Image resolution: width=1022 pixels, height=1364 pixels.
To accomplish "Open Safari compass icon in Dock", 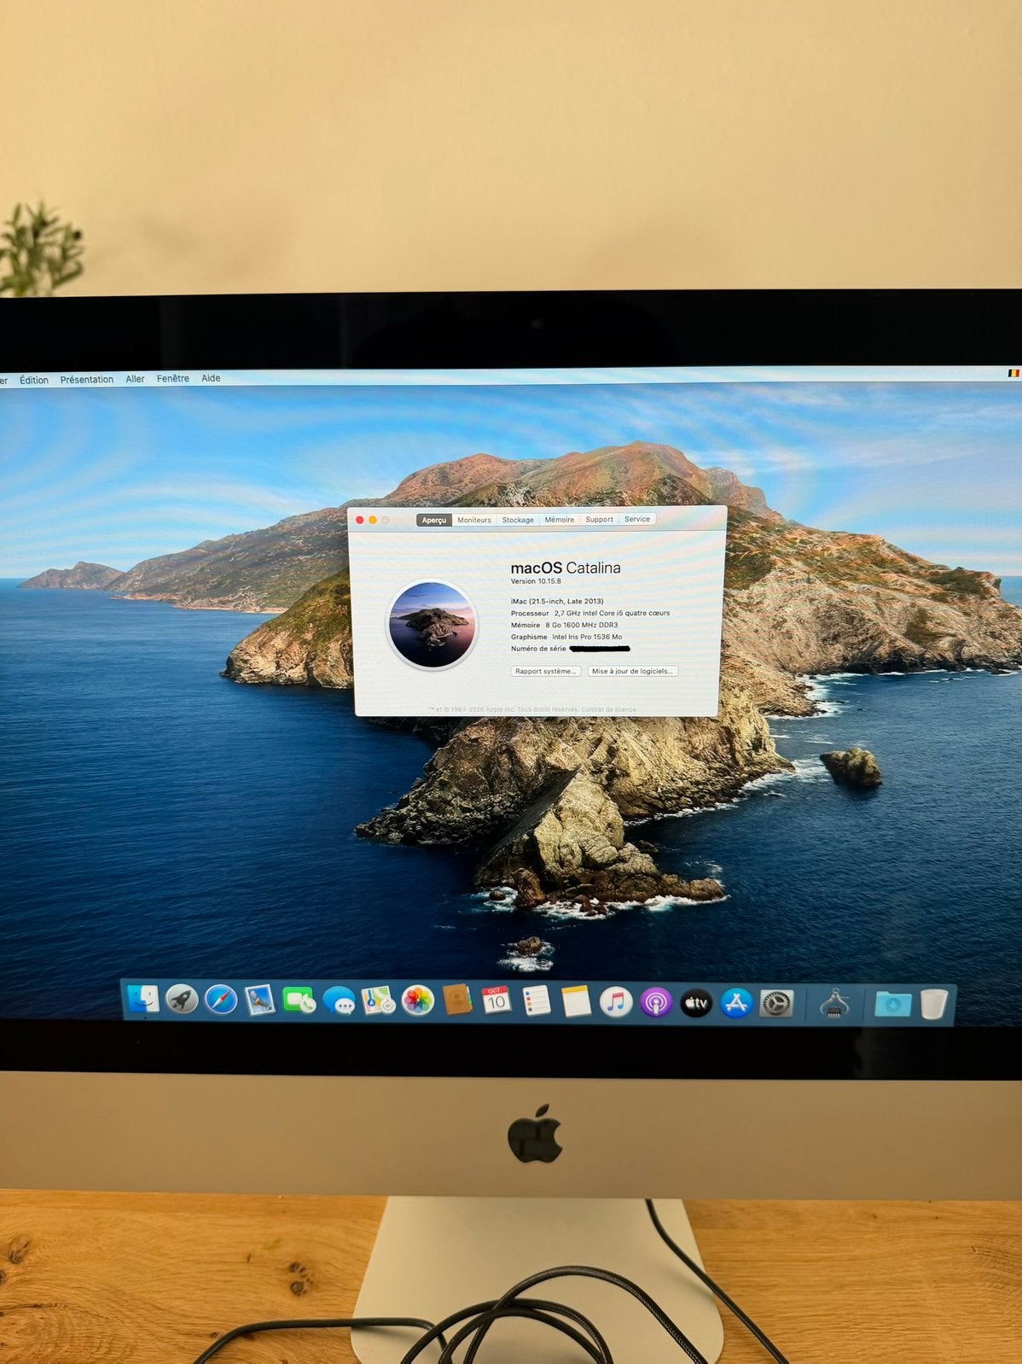I will [221, 1000].
